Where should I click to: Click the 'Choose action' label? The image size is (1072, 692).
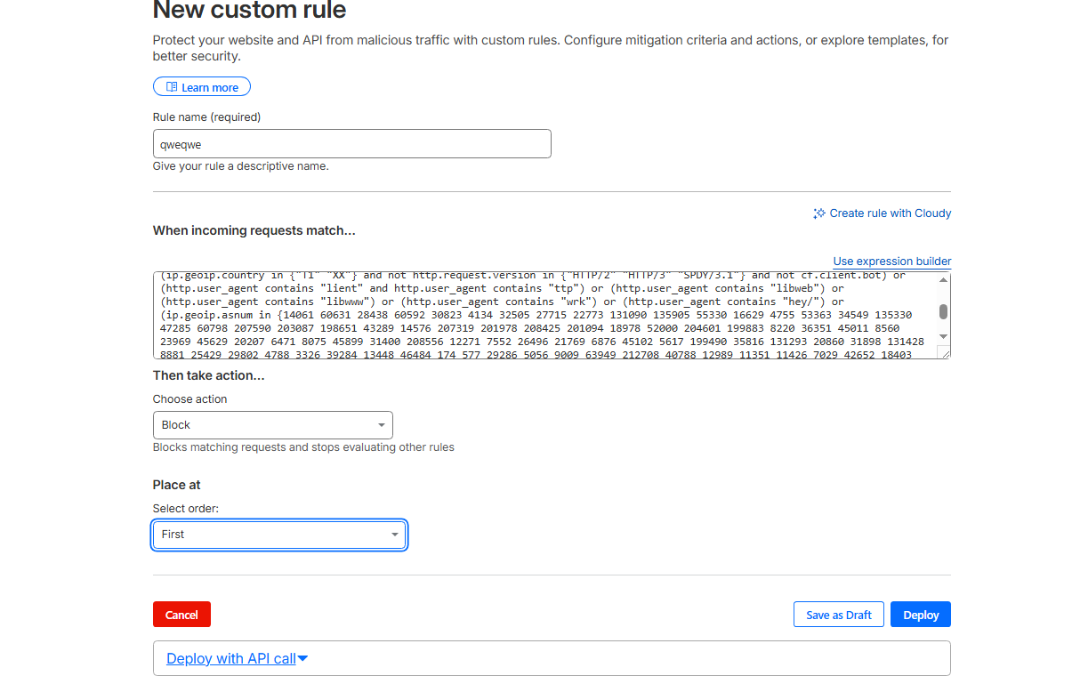[190, 399]
